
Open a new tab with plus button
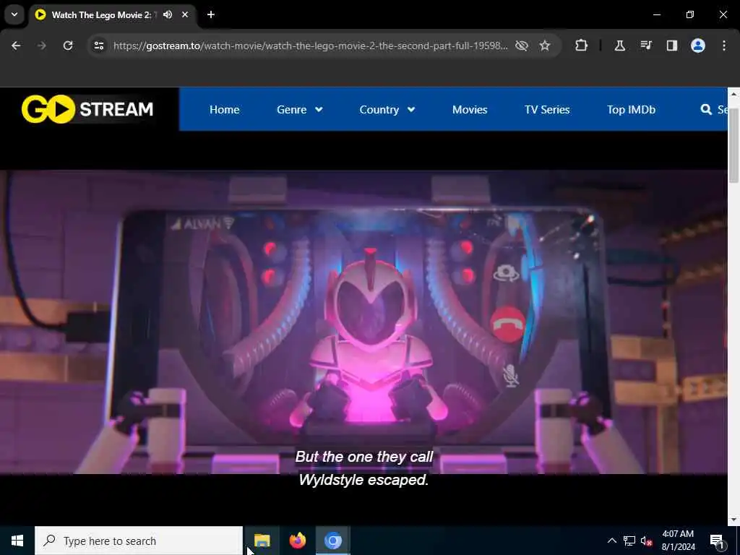(211, 14)
